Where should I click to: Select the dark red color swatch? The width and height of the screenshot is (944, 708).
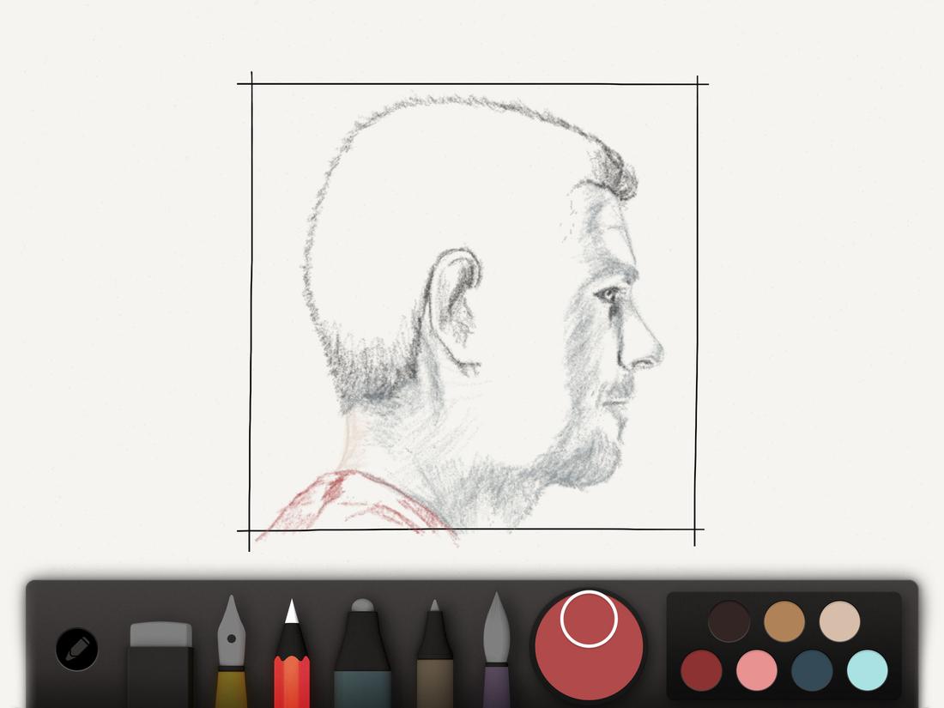[x=701, y=668]
